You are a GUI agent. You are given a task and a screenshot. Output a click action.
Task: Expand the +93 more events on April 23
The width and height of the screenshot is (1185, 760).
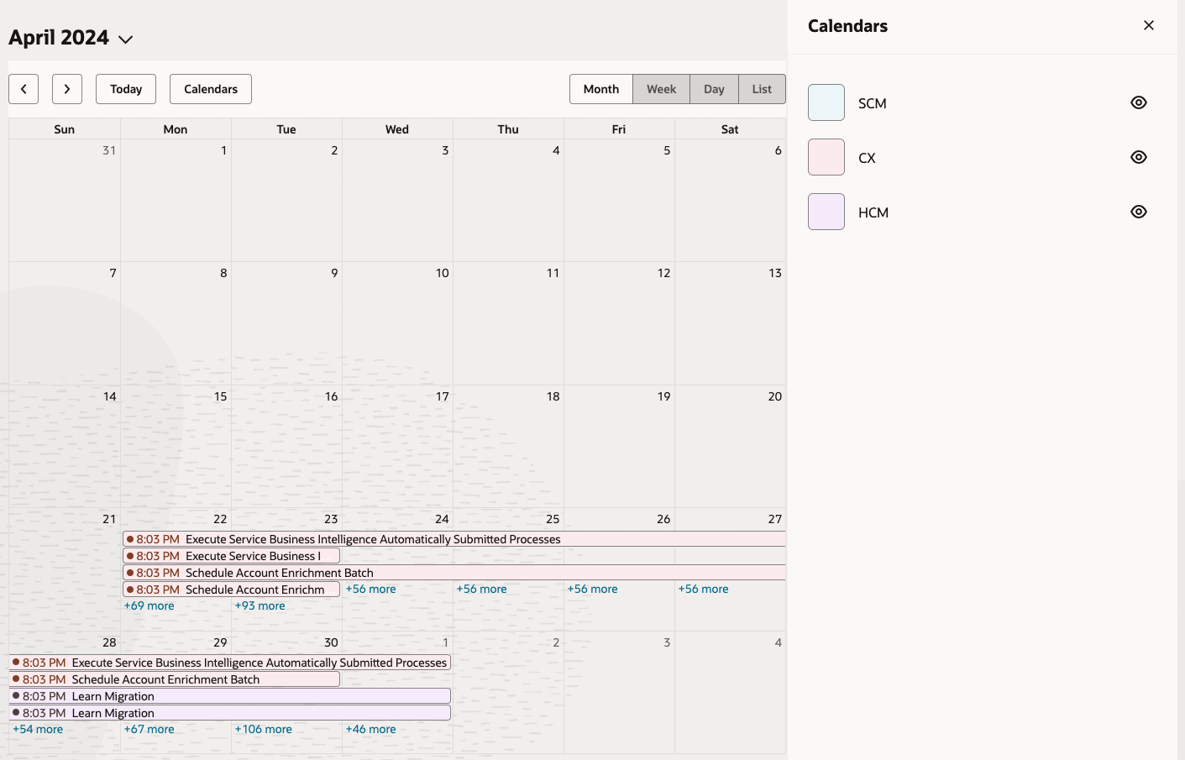[260, 605]
